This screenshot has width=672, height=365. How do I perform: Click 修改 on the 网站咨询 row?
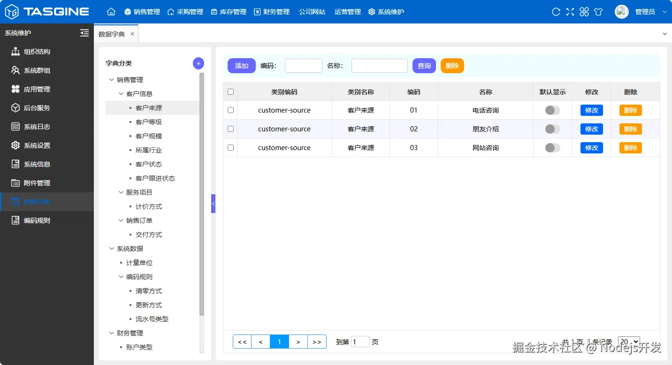(x=591, y=147)
